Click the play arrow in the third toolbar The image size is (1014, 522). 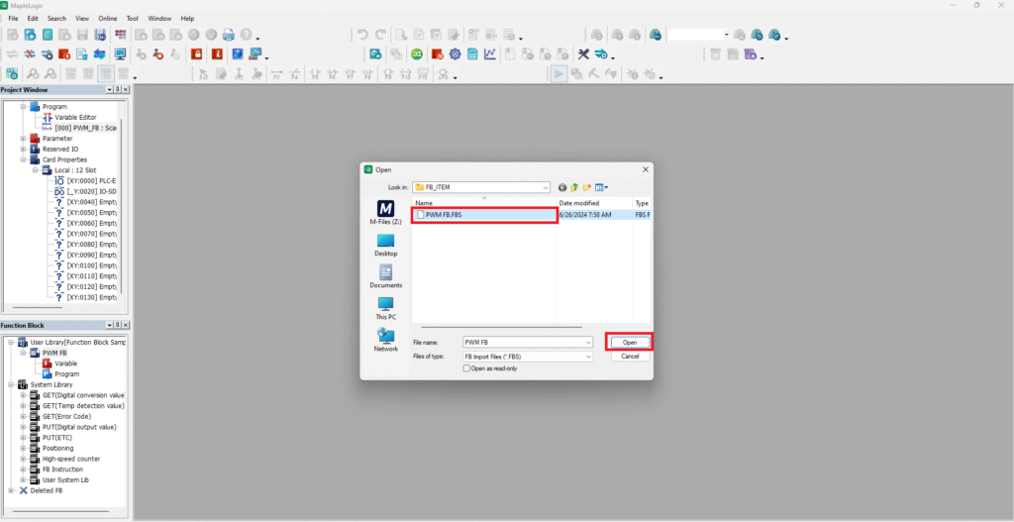[x=558, y=73]
